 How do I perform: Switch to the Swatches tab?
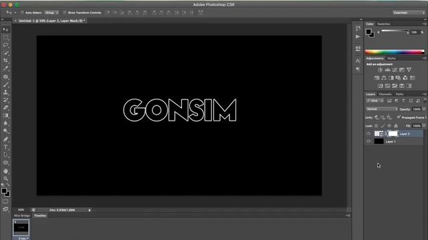coord(383,24)
